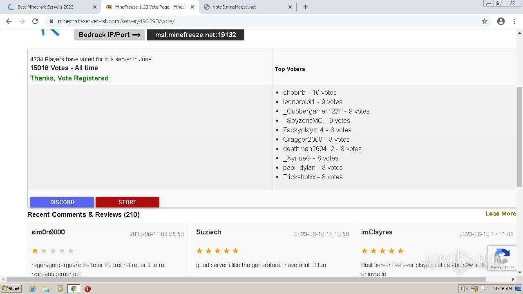Click the red stop-sign taskbar icon
Viewport: 523px width, 294px height.
coord(87,289)
